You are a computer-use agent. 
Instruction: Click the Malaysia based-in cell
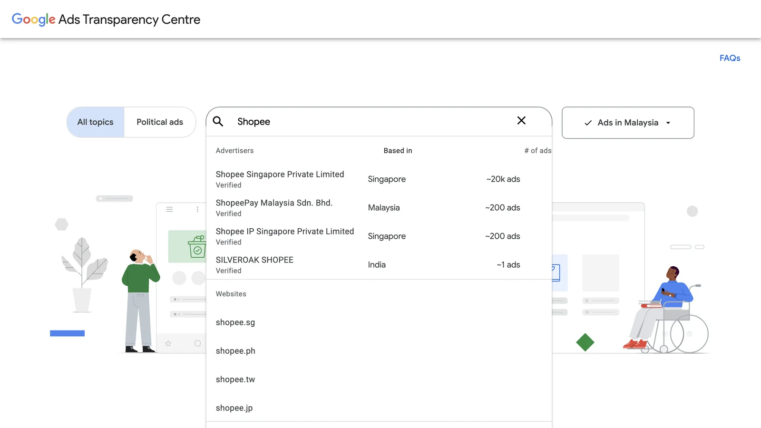(384, 208)
